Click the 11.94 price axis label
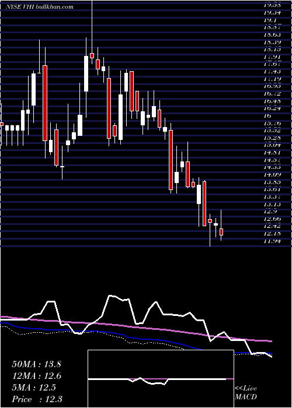This screenshot has width=292, height=408. coord(272,241)
